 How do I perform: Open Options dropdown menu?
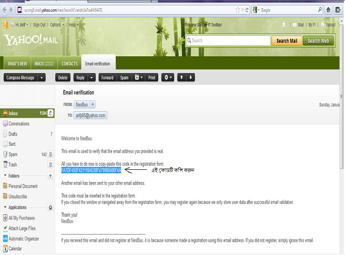(x=57, y=24)
